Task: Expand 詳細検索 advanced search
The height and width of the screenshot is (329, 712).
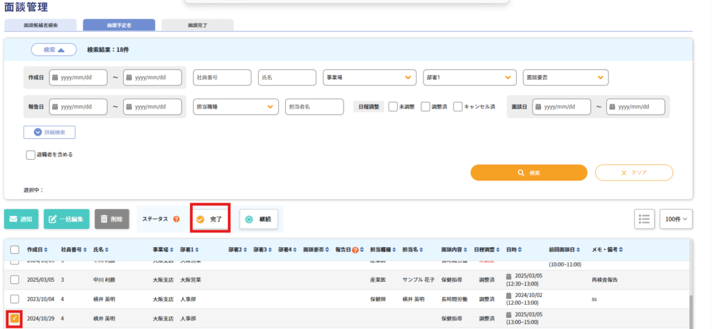Action: (x=49, y=132)
